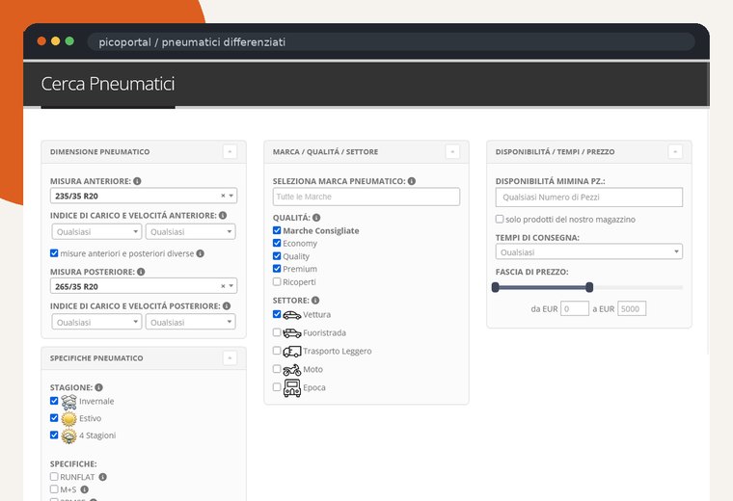
Task: Collapse the Dimensione Pneumatico panel
Action: click(230, 152)
